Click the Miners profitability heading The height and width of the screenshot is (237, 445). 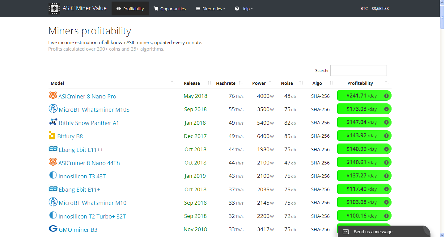click(x=90, y=31)
